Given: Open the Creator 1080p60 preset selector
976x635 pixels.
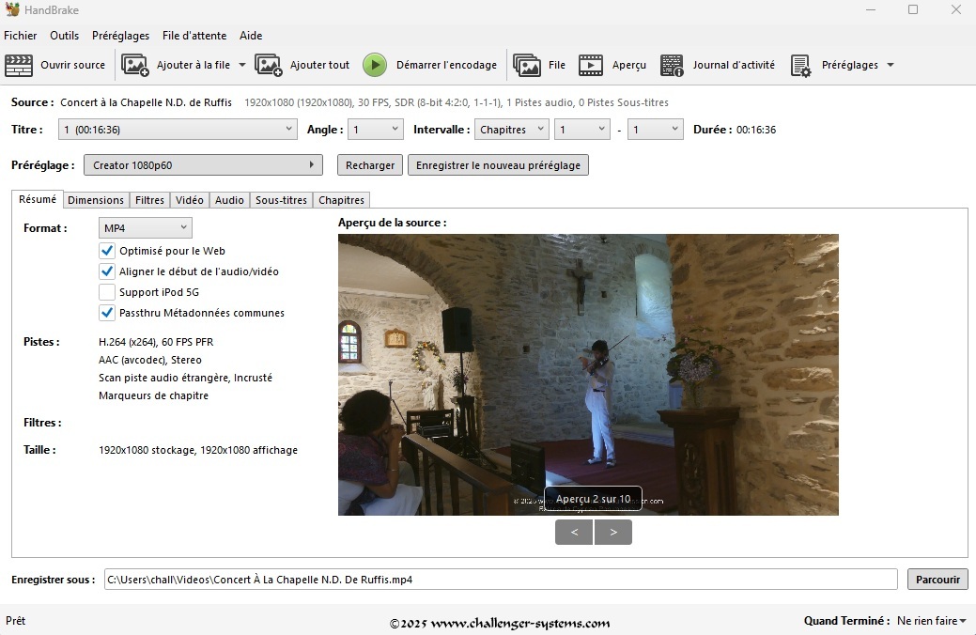Looking at the screenshot, I should [x=203, y=165].
